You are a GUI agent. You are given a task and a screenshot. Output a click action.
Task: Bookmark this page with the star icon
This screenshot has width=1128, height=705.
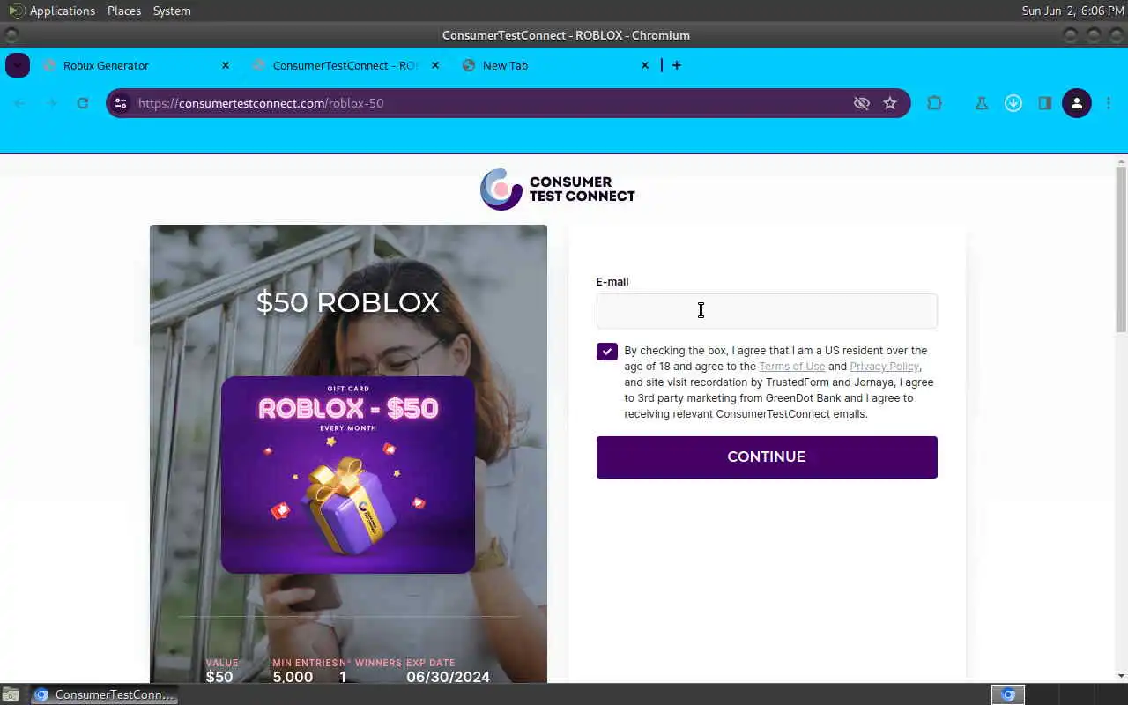890,103
